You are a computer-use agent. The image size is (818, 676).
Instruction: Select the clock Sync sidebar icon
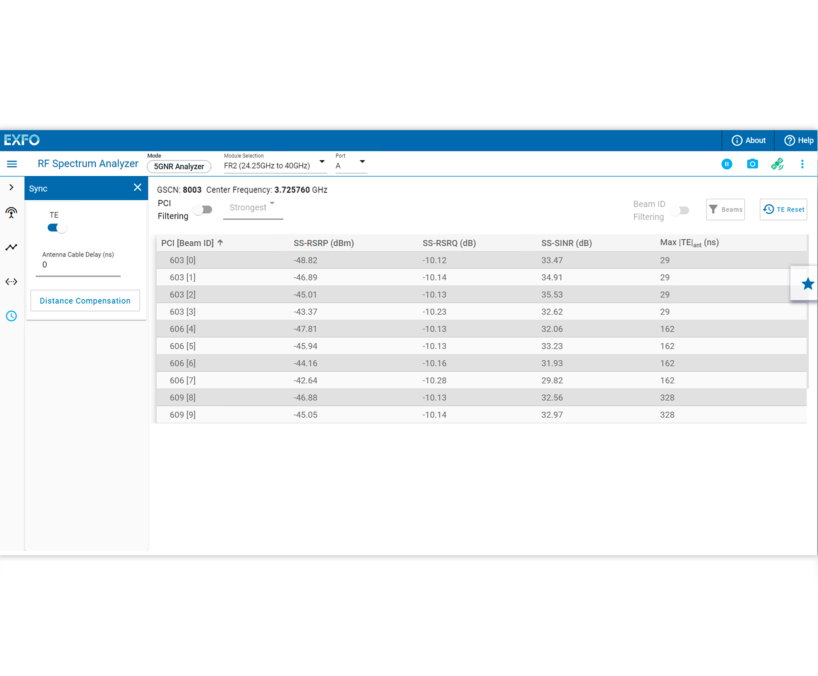(11, 316)
